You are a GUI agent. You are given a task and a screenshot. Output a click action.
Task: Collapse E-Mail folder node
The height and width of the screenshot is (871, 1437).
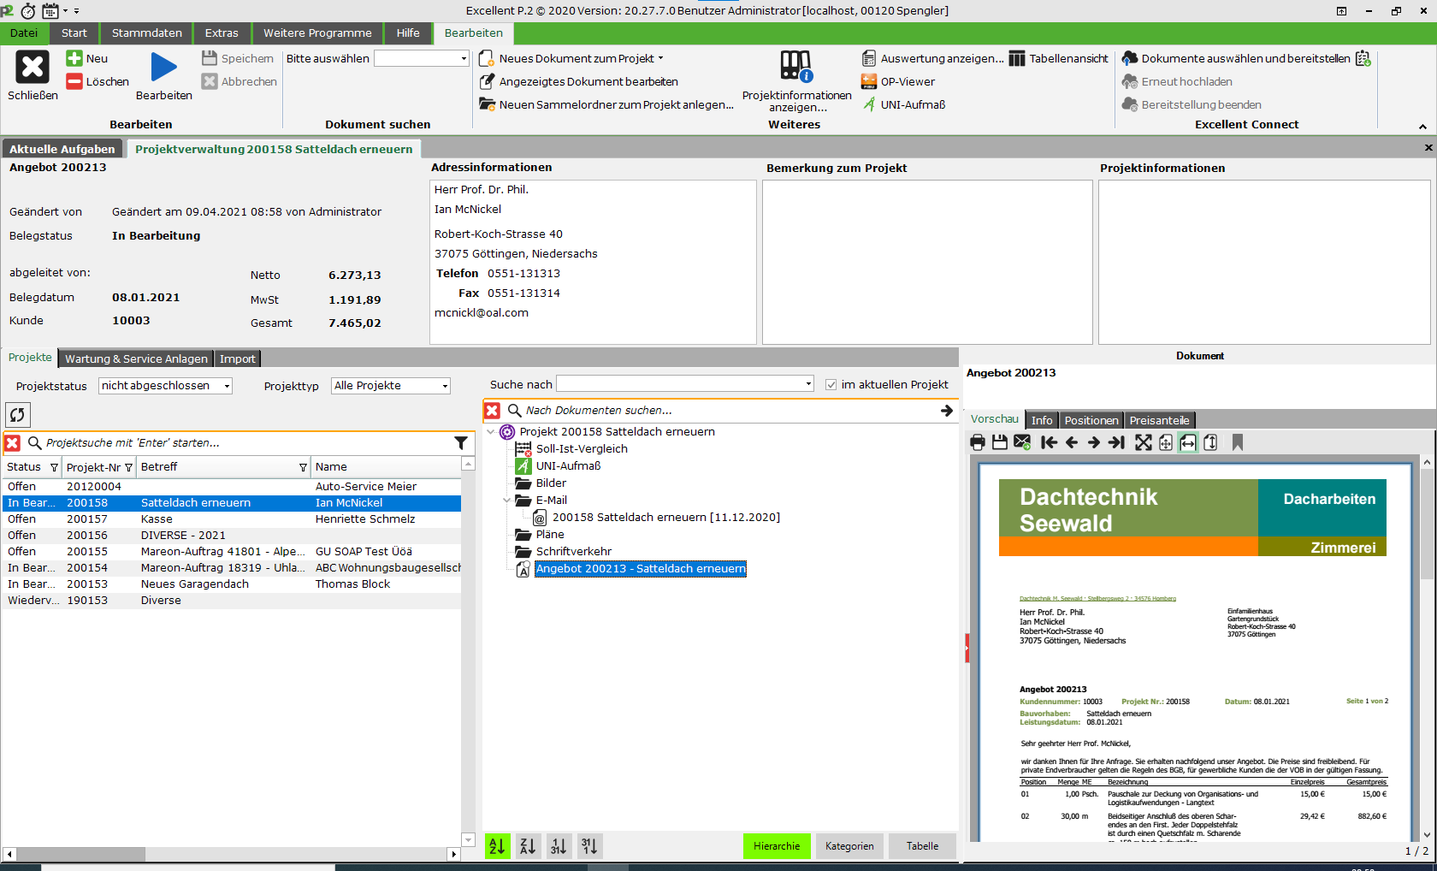tap(506, 501)
